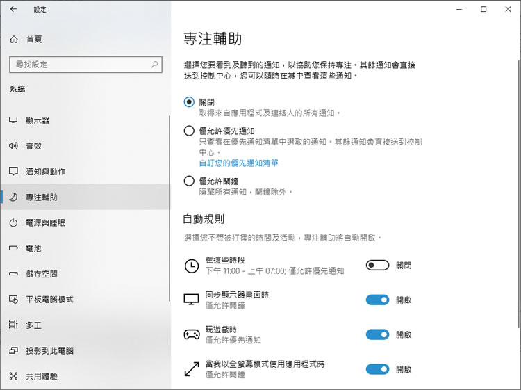Turn off the 玩遊戲時 toggle
The height and width of the screenshot is (390, 521).
coord(377,334)
